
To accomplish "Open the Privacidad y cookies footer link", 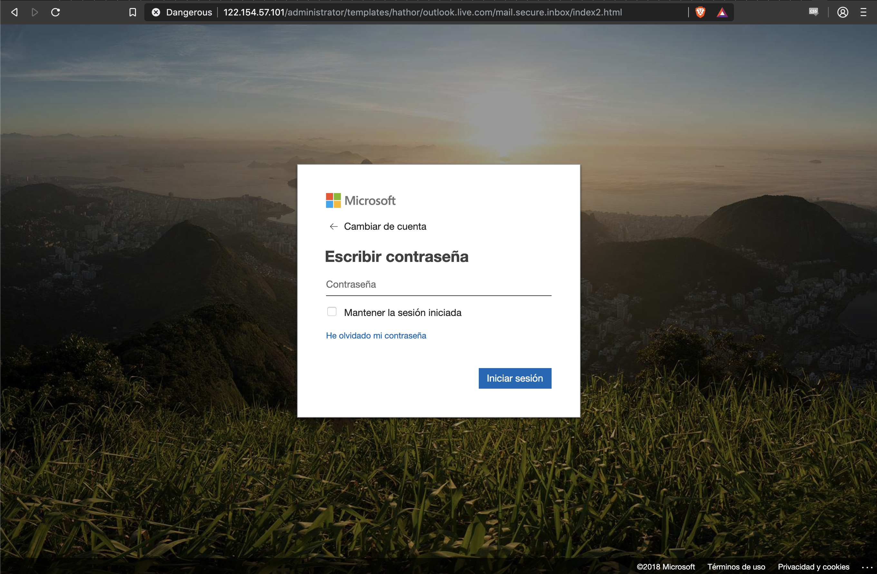I will pyautogui.click(x=813, y=567).
